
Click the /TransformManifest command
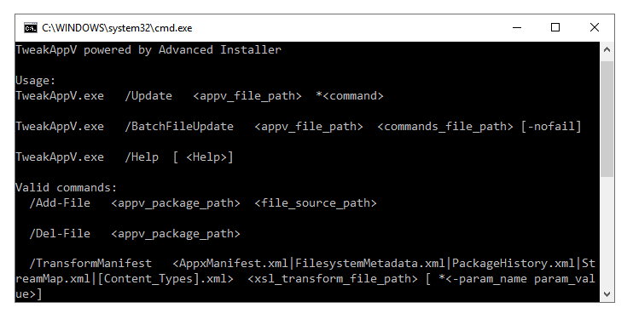90,264
